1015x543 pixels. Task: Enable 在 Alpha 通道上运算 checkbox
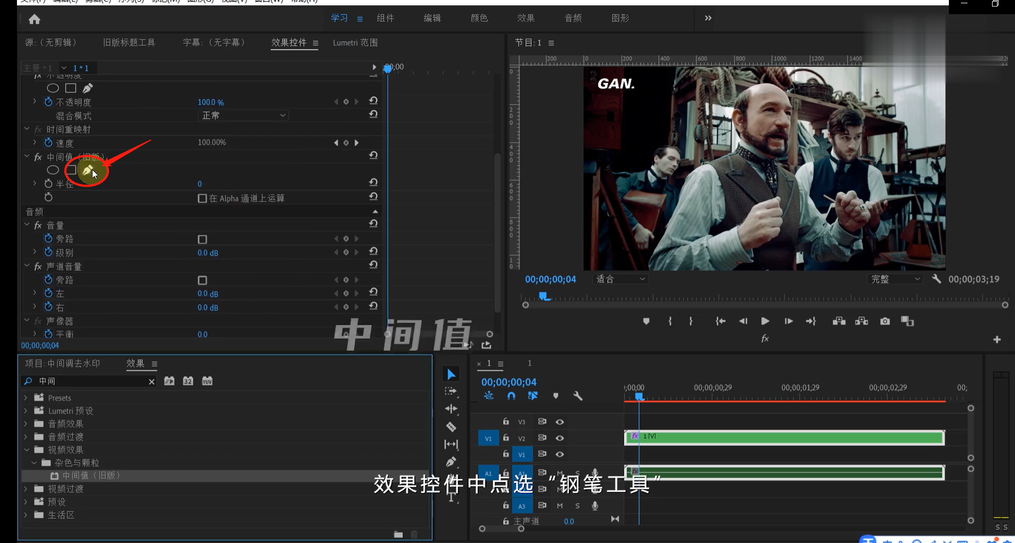202,198
